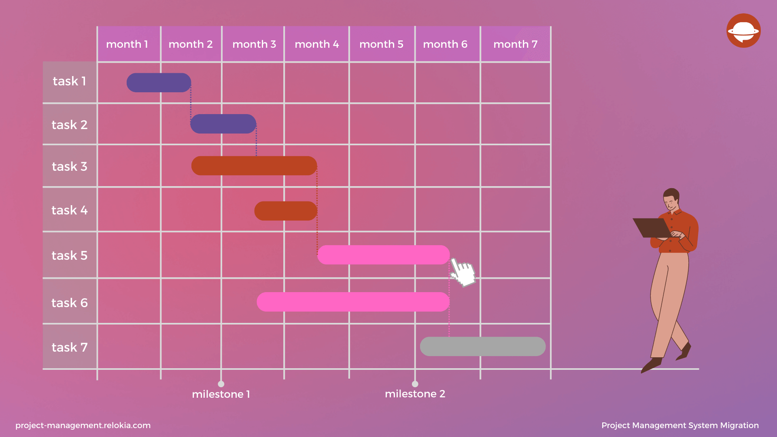Select the task 7 gray bar

[482, 346]
